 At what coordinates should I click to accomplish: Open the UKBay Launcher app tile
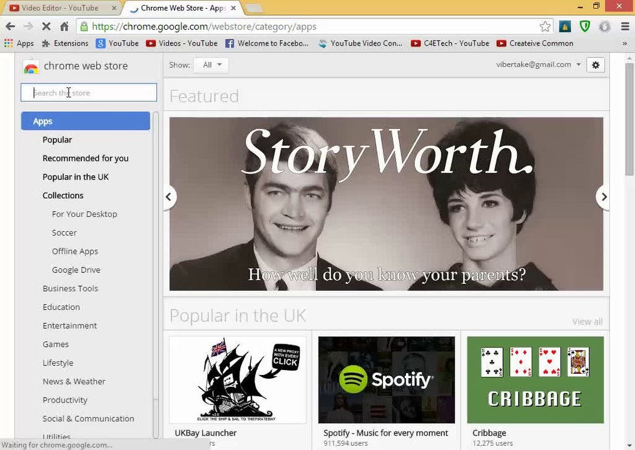coord(238,380)
